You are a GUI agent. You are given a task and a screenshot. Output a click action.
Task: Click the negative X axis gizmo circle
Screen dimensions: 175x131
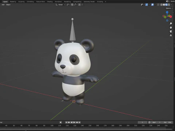pyautogui.click(x=164, y=16)
